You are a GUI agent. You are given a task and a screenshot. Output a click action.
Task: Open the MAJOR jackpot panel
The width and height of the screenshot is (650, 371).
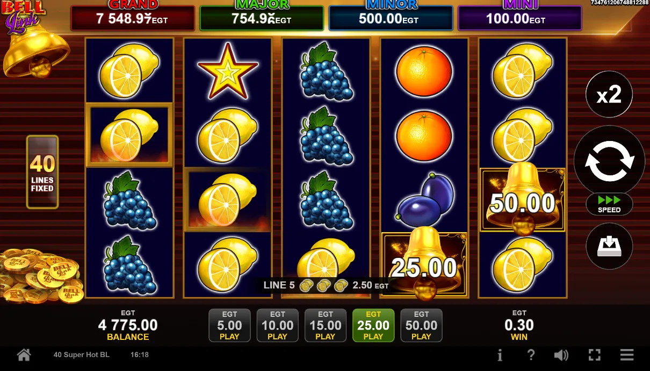click(x=262, y=18)
